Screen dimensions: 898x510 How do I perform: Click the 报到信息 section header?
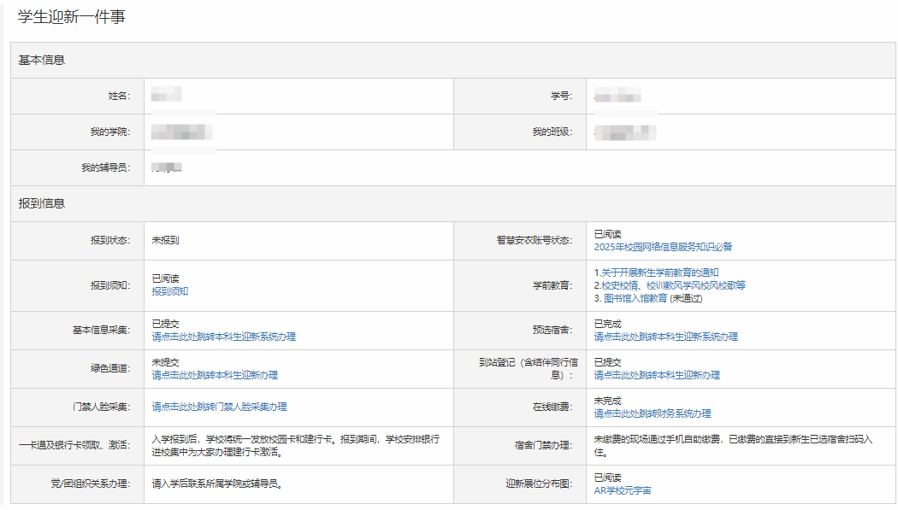(x=42, y=203)
